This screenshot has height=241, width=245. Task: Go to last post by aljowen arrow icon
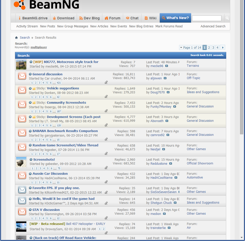pyautogui.click(x=165, y=78)
